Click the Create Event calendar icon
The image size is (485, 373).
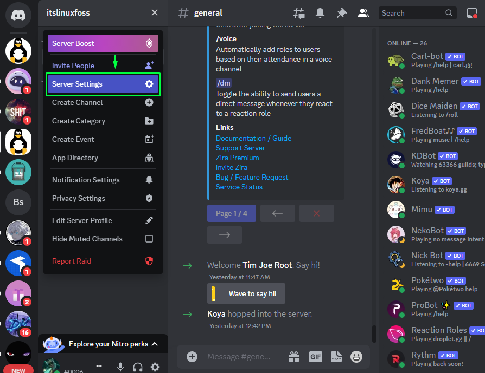click(149, 139)
